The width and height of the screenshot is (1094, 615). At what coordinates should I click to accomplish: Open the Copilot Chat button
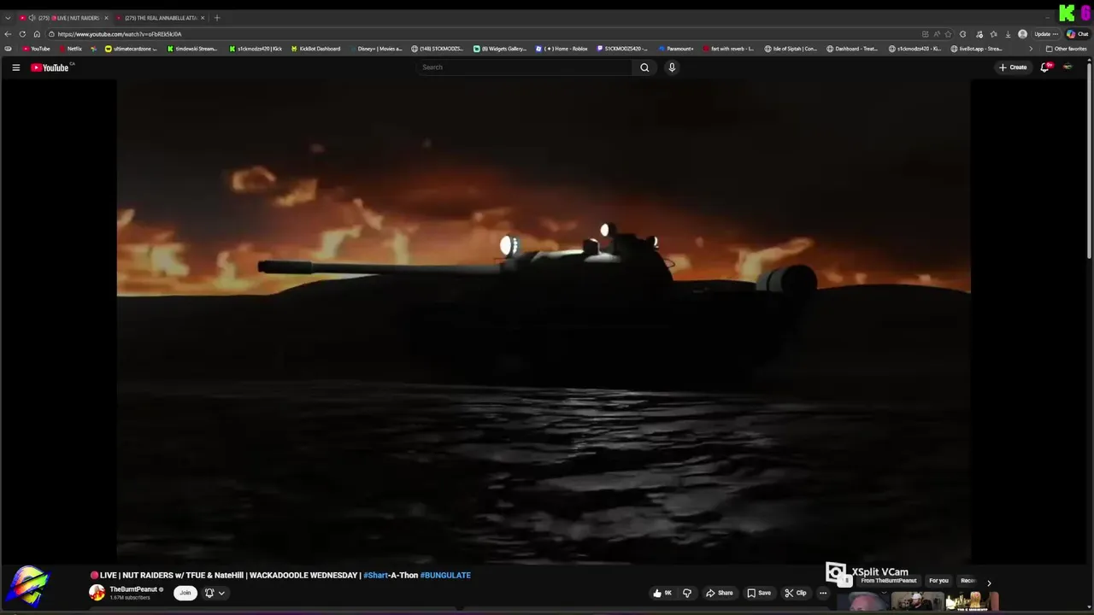click(x=1077, y=34)
